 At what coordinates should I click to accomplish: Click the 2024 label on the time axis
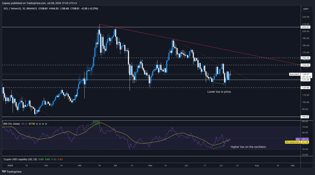click(6, 165)
